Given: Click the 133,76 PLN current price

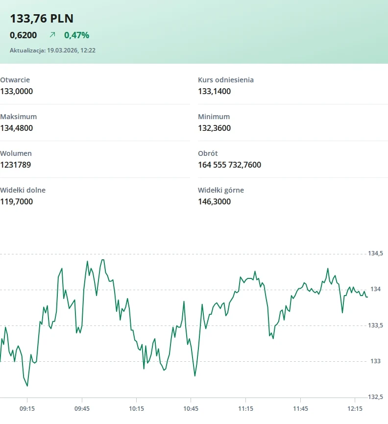Looking at the screenshot, I should coord(42,19).
